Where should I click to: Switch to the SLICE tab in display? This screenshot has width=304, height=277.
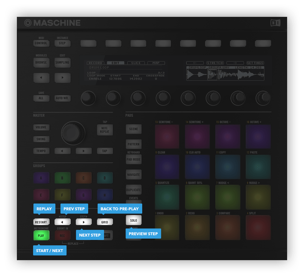coord(136,63)
